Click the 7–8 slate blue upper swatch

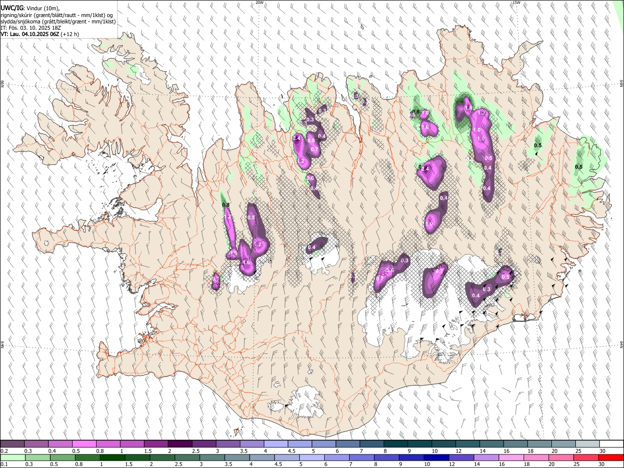click(371, 444)
